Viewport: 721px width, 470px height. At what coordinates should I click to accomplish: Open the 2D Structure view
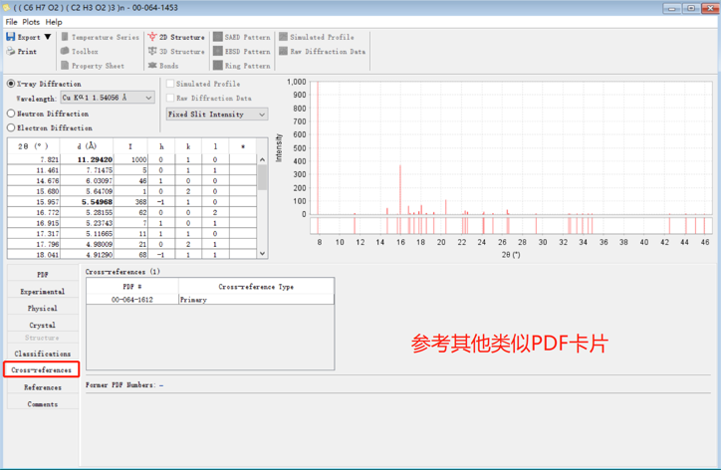tap(152, 37)
